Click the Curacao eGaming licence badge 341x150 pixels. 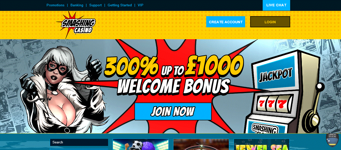(333, 139)
